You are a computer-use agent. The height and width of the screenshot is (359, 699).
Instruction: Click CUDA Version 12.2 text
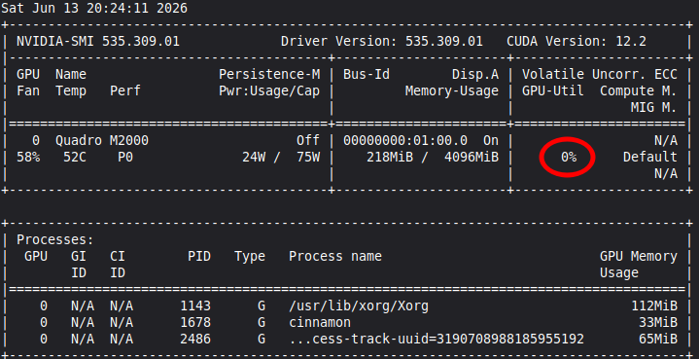pyautogui.click(x=577, y=42)
